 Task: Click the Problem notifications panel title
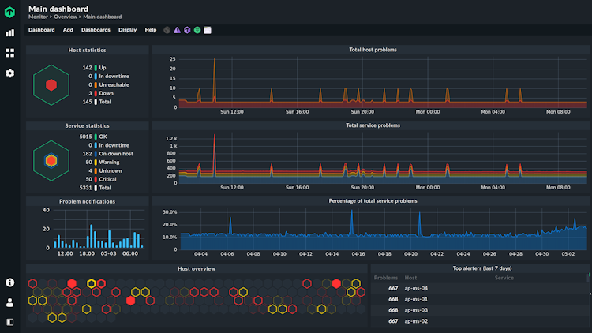coord(87,201)
